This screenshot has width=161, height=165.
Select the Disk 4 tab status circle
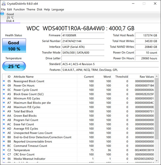point(2,14)
